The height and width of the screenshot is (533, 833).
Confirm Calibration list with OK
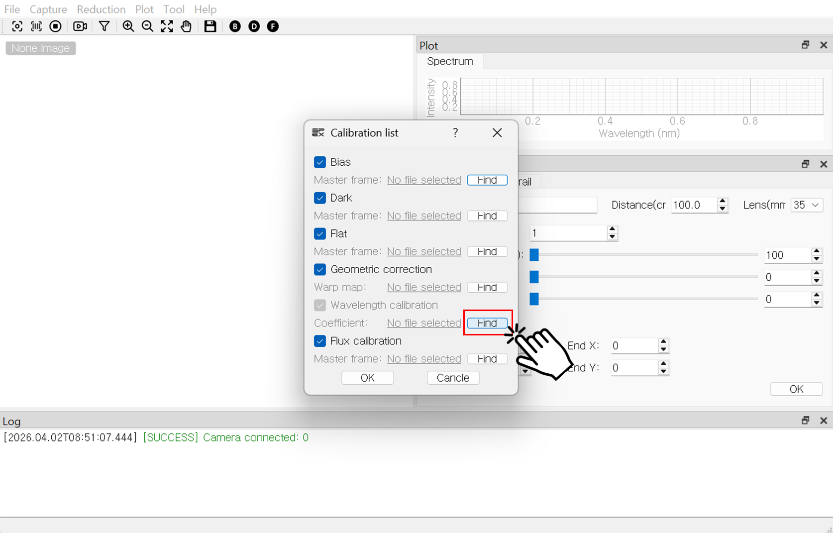coord(367,378)
